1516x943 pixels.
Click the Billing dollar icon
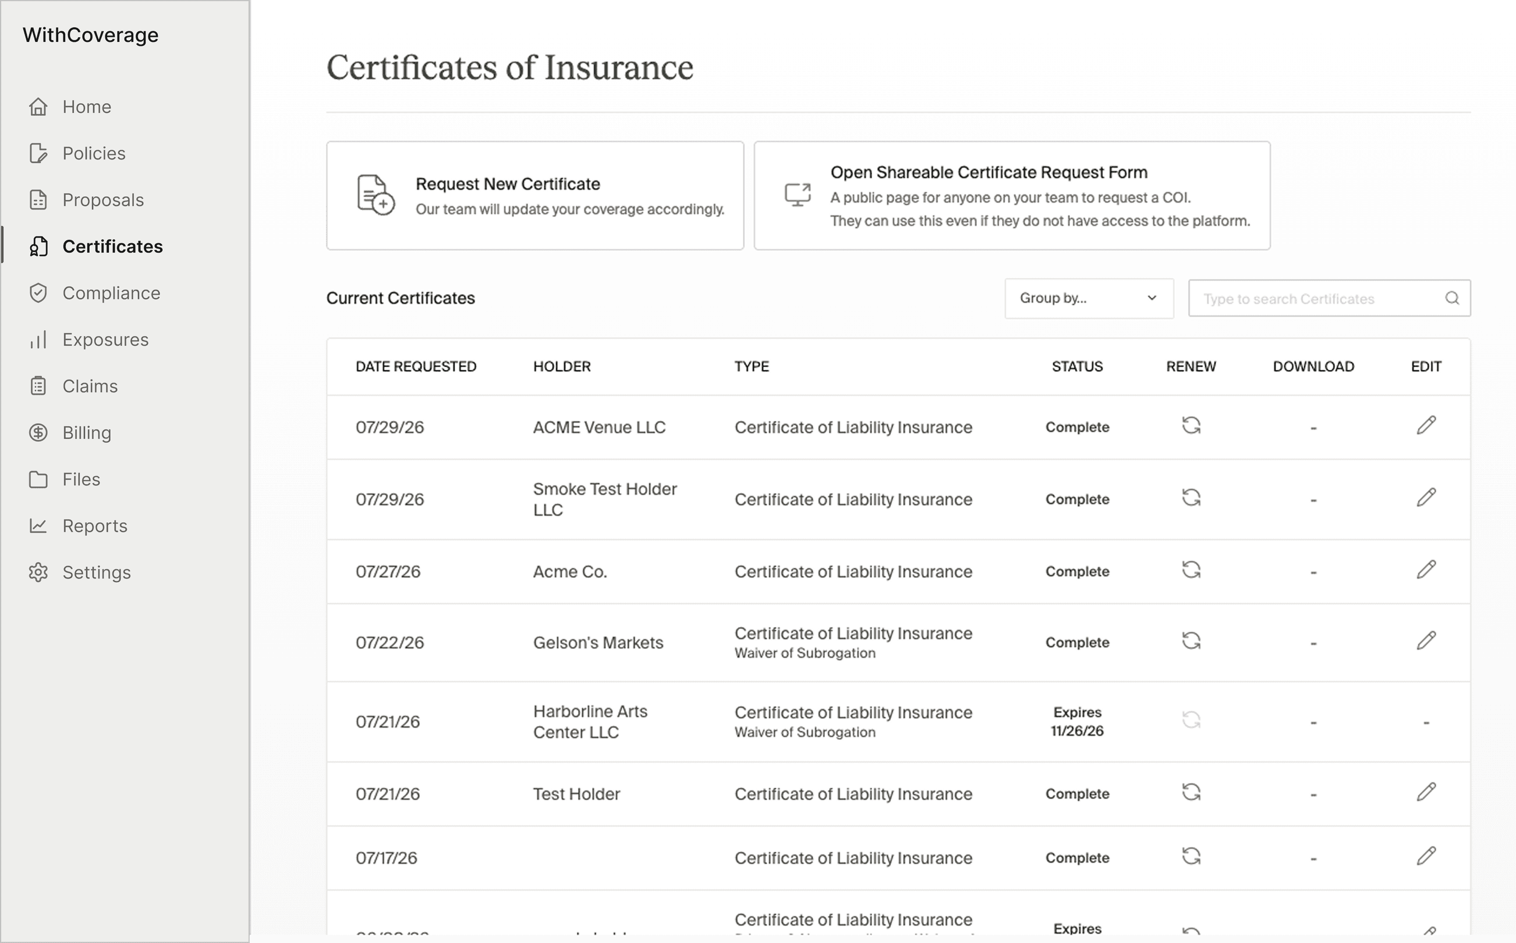pyautogui.click(x=38, y=433)
